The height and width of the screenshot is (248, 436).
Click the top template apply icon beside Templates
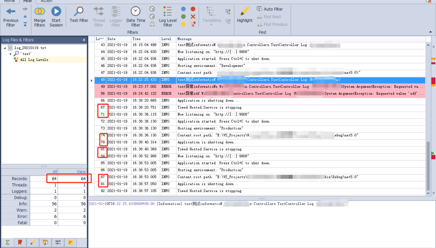tap(228, 11)
